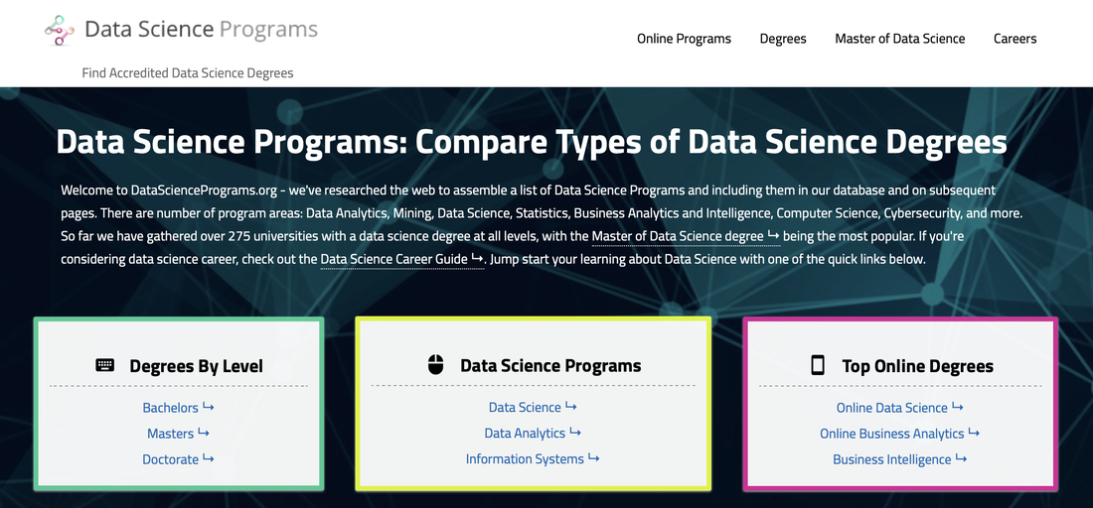This screenshot has width=1093, height=508.
Task: Click the arrow icon after Data Science Career Guide
Action: click(x=477, y=259)
